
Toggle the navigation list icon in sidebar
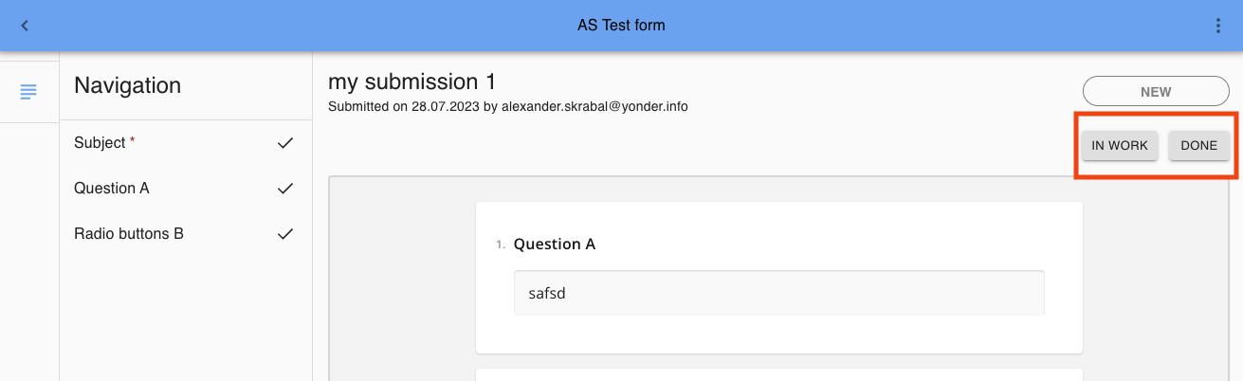28,92
